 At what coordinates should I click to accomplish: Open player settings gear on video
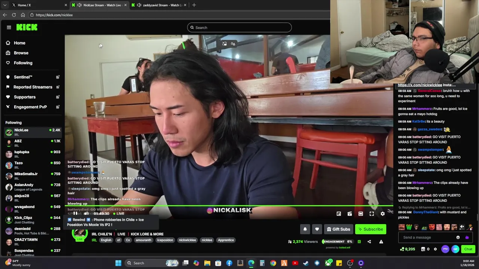(x=382, y=214)
